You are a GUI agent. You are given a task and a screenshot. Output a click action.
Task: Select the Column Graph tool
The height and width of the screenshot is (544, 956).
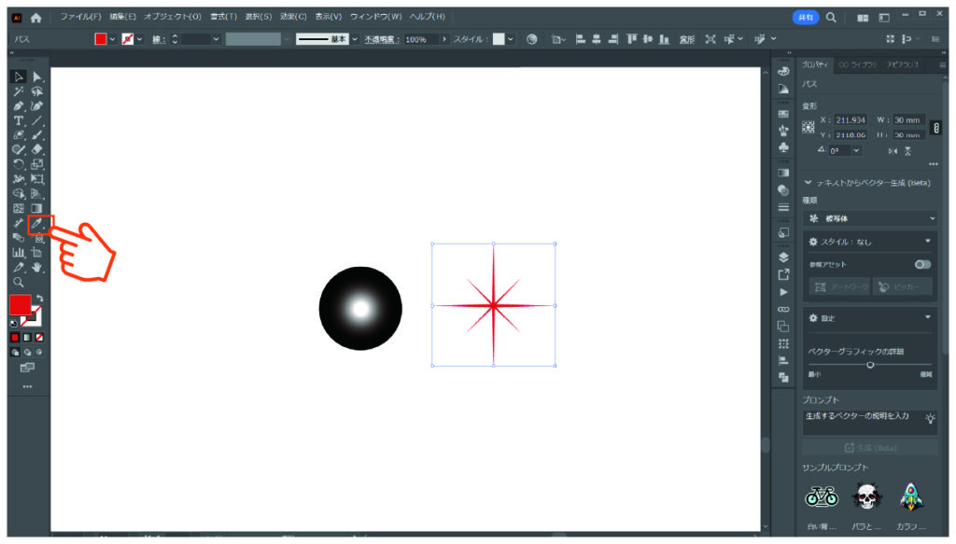19,252
